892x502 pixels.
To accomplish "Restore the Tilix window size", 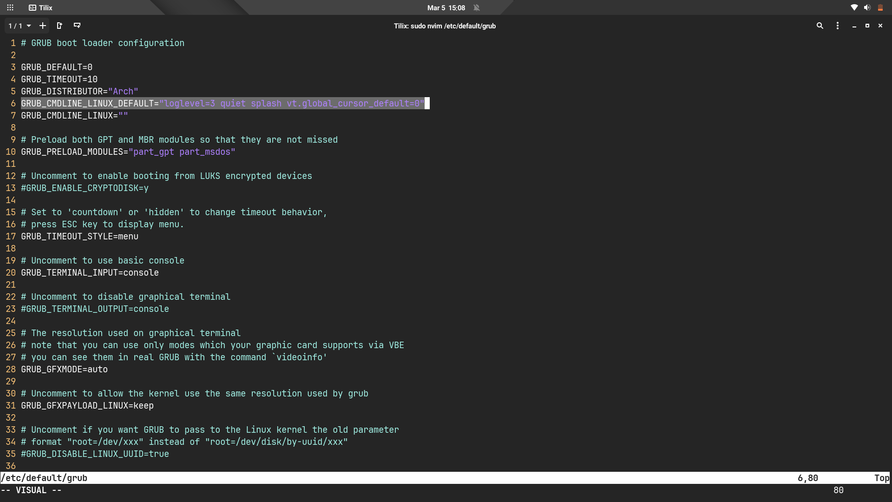I will [867, 26].
